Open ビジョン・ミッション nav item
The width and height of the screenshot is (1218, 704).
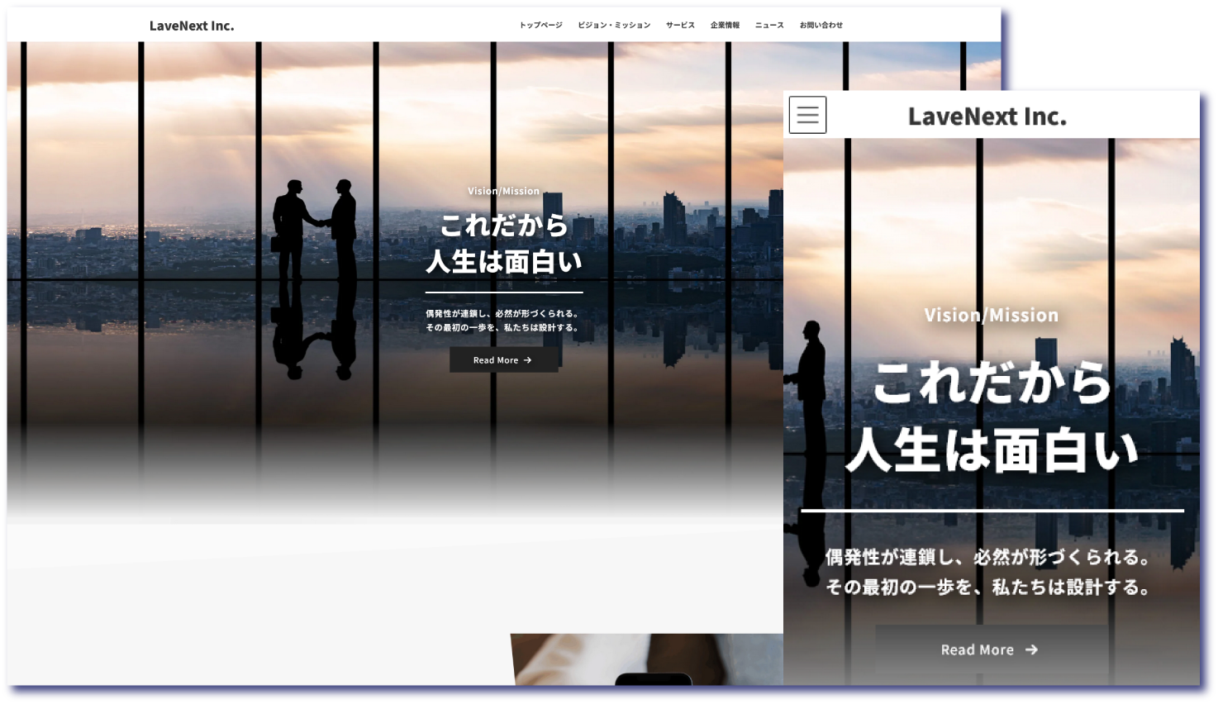point(614,26)
